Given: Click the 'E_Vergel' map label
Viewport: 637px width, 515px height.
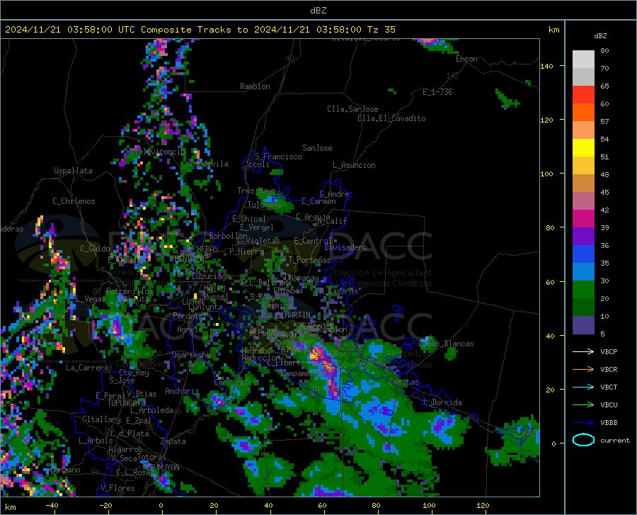Looking at the screenshot, I should (x=257, y=227).
